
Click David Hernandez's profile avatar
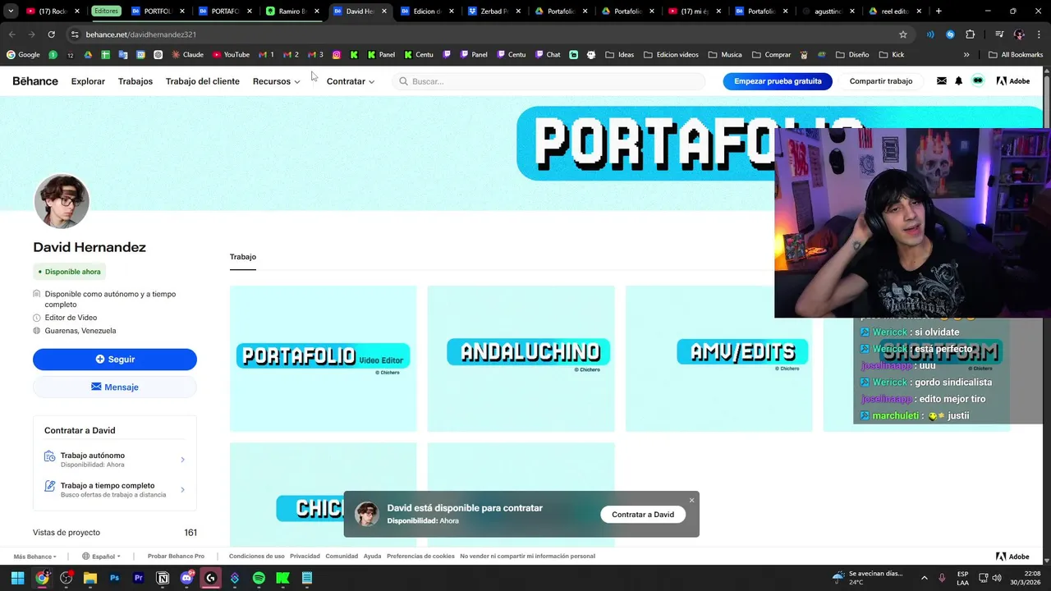[62, 201]
